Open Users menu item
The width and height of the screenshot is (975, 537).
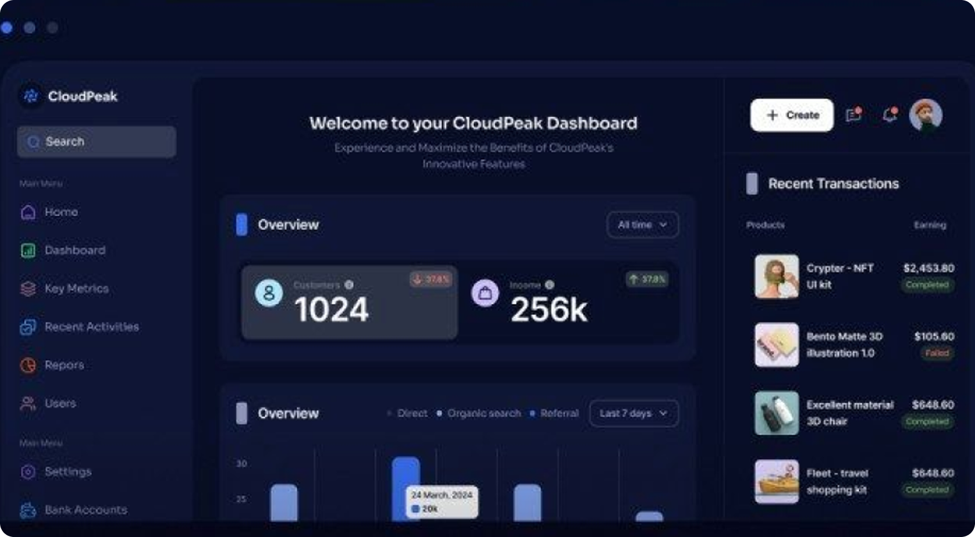coord(61,403)
